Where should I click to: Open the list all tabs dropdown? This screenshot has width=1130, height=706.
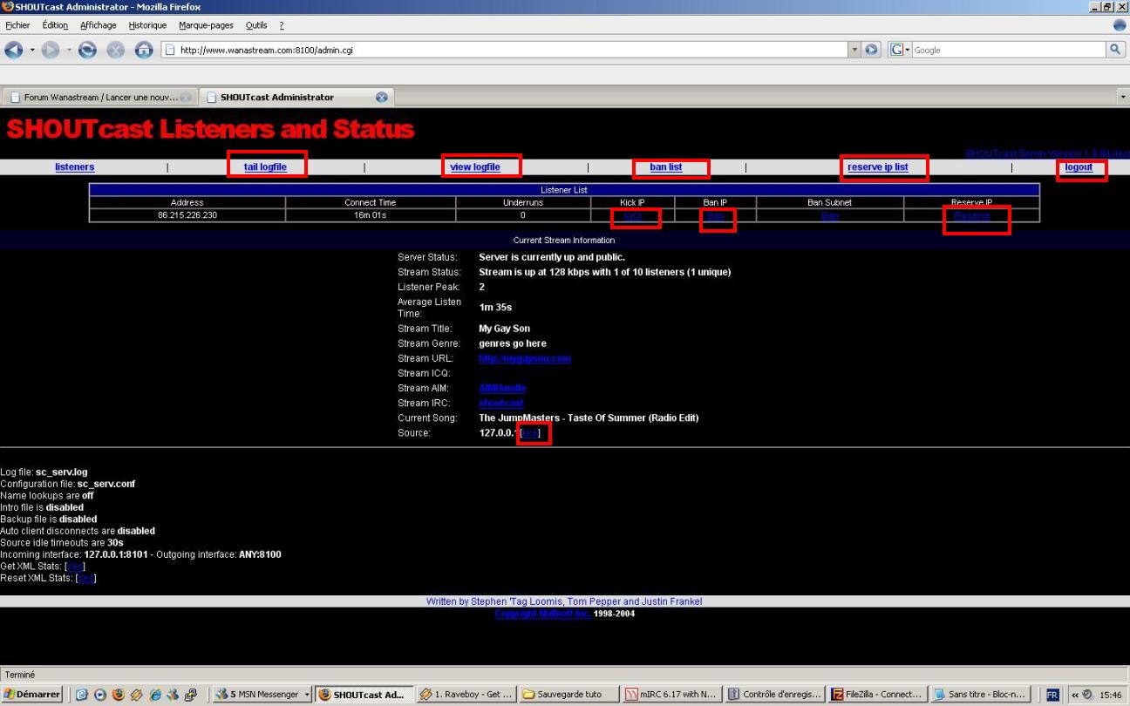pyautogui.click(x=1122, y=97)
